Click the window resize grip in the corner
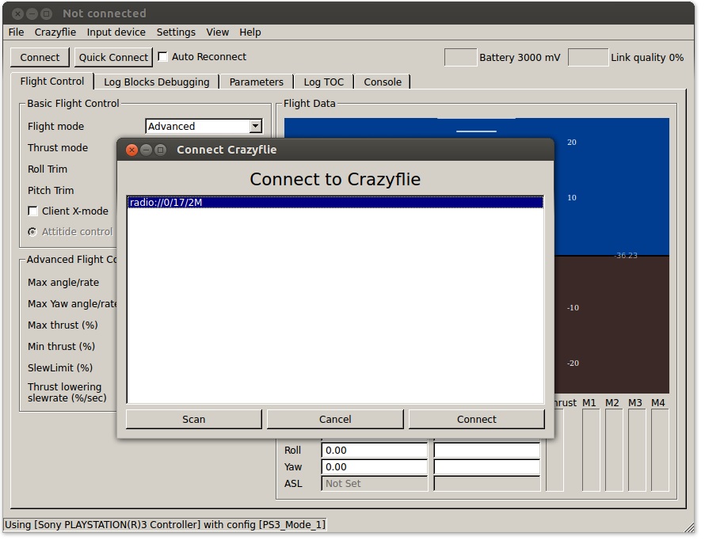The height and width of the screenshot is (544, 705). pyautogui.click(x=689, y=527)
